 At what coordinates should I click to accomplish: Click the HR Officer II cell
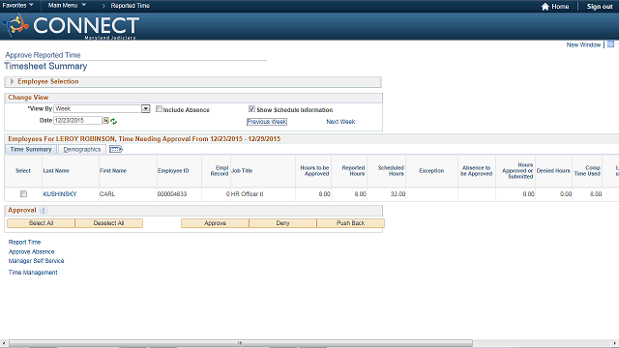click(x=248, y=194)
